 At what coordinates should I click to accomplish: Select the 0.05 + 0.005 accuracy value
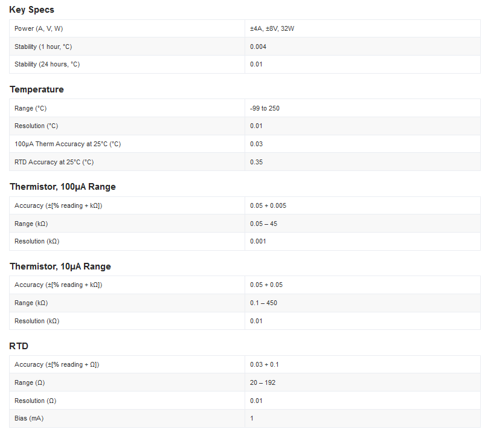(x=268, y=205)
